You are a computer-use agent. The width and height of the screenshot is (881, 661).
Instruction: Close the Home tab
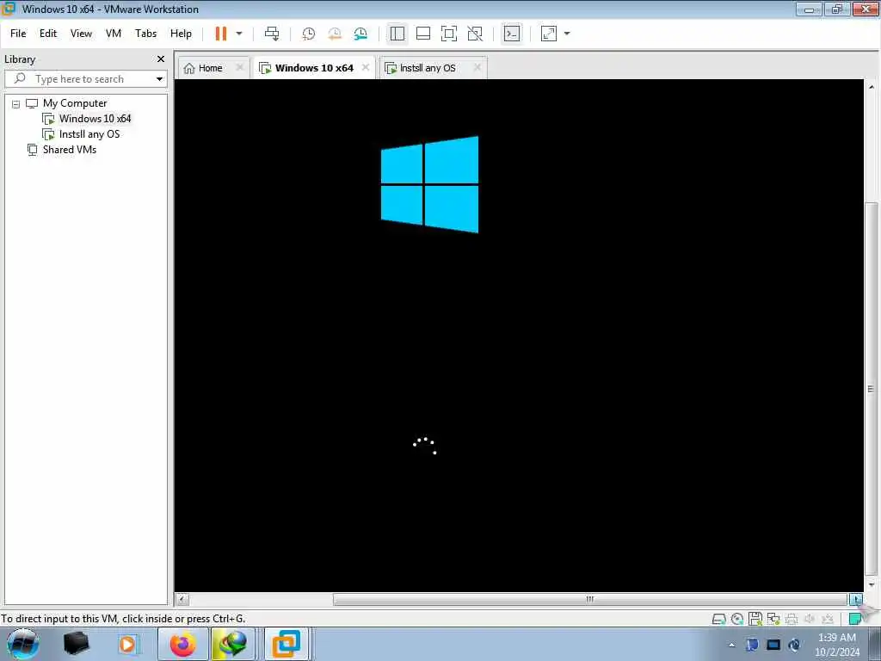tap(239, 67)
